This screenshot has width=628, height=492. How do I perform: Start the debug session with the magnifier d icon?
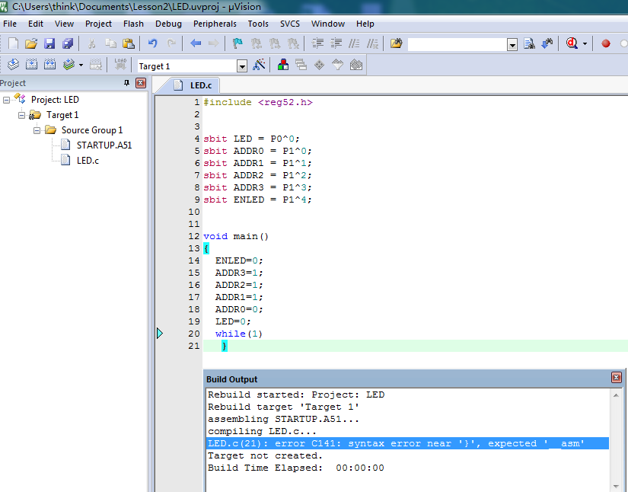tap(572, 43)
